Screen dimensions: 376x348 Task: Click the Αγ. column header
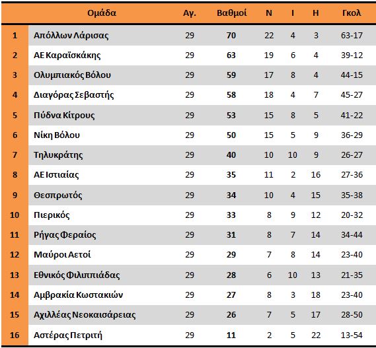(190, 13)
